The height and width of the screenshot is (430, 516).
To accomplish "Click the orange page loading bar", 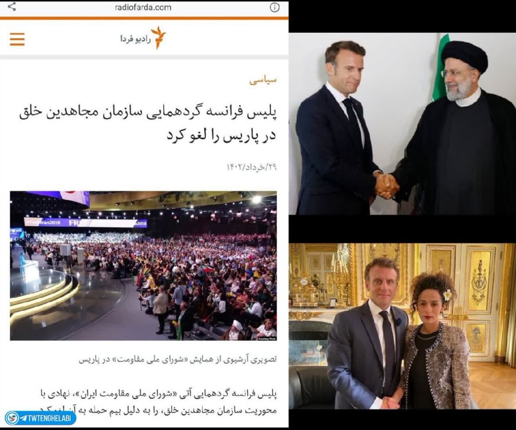I will pyautogui.click(x=144, y=18).
